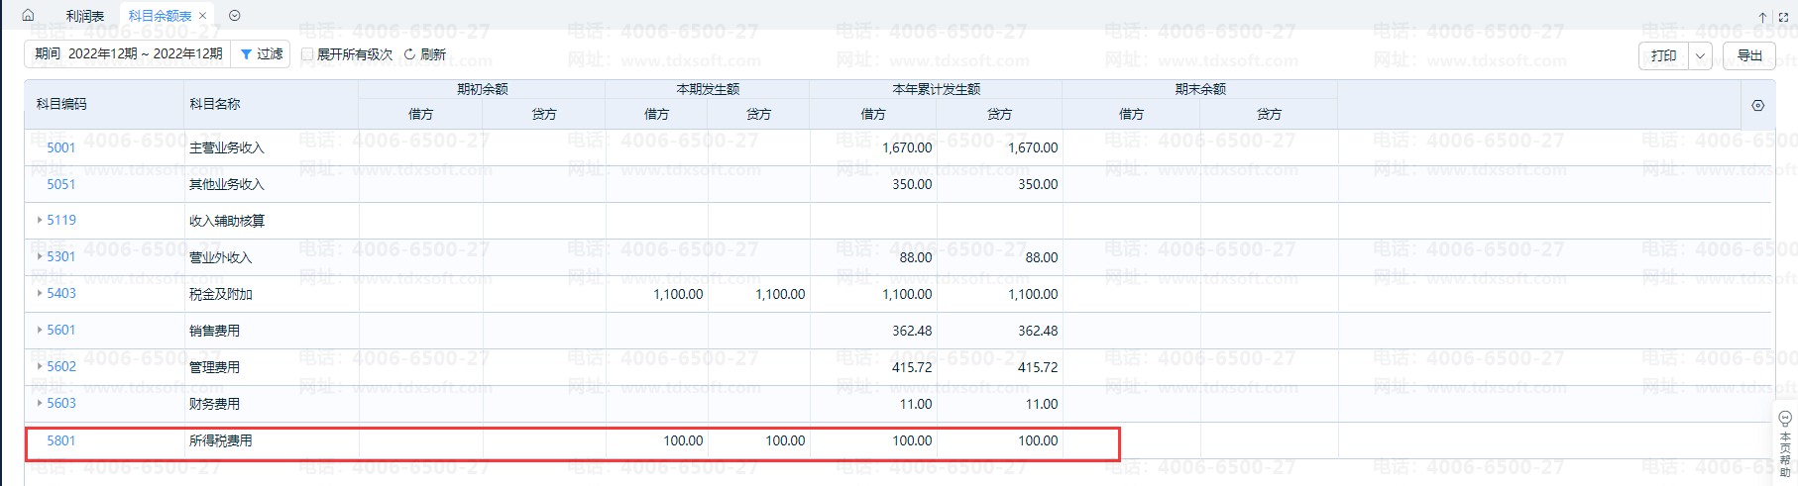The height and width of the screenshot is (486, 1798).
Task: Click the fullscreen expand icon
Action: tap(1784, 17)
